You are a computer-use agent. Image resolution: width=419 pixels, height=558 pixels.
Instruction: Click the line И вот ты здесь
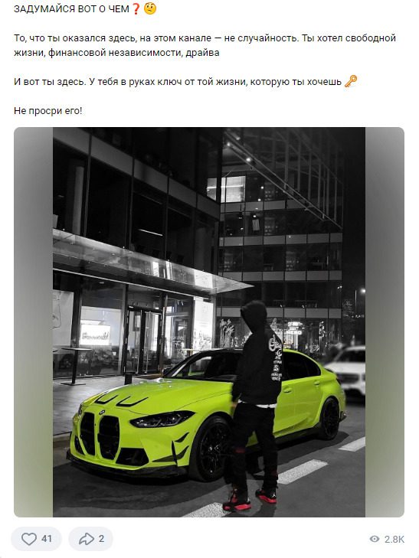tap(178, 82)
